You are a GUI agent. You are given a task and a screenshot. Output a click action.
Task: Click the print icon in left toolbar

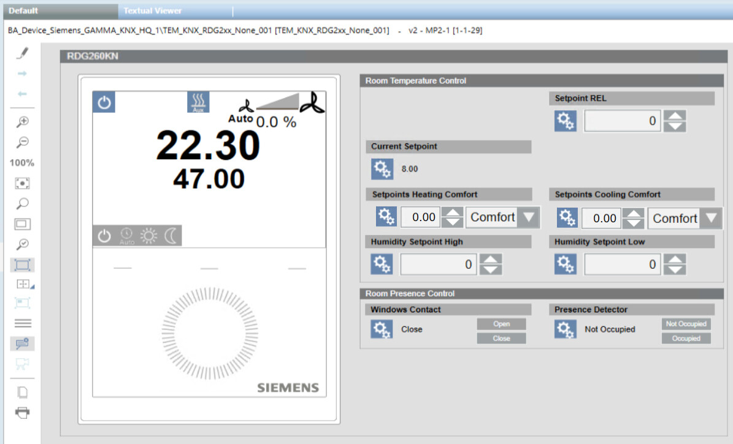[x=23, y=413]
